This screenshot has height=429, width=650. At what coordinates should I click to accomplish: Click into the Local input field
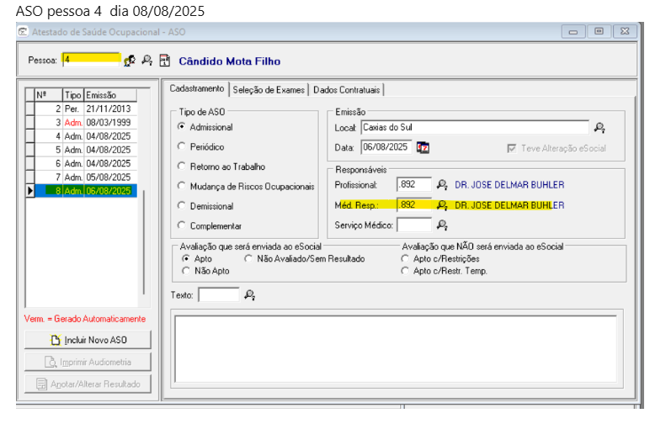(473, 128)
